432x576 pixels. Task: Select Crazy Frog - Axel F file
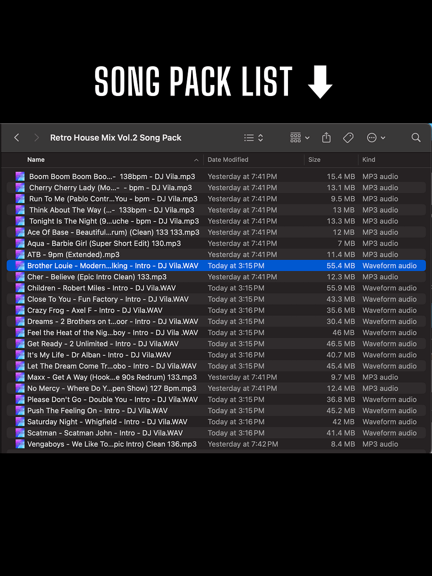coord(216,310)
